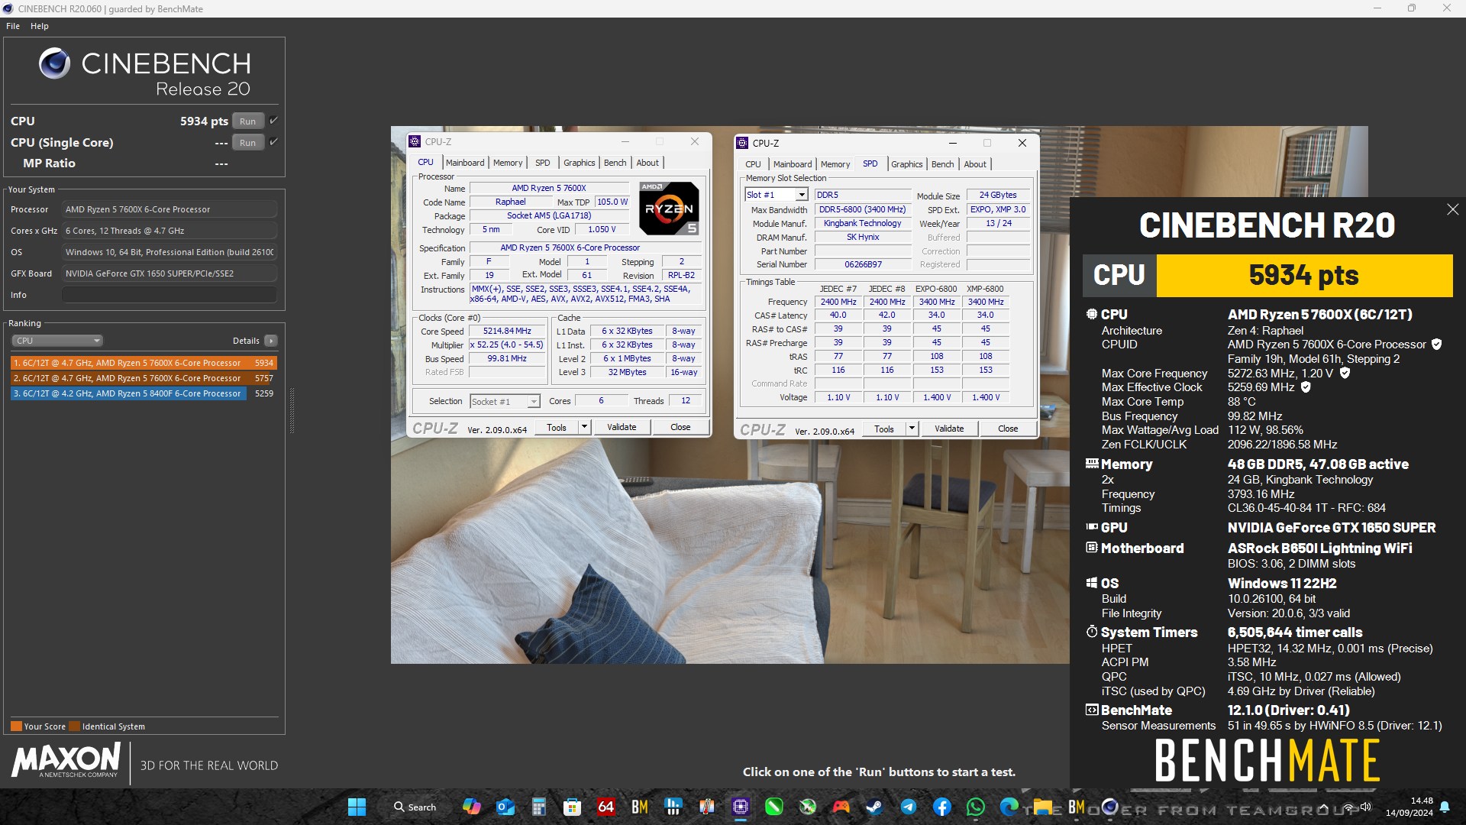Viewport: 1466px width, 825px height.
Task: Click Close button in SPD CPU-Z window
Action: click(1008, 429)
